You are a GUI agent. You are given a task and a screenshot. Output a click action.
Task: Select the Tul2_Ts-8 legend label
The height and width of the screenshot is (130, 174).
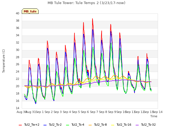point(100,125)
